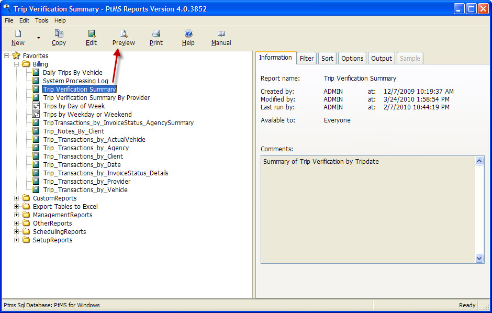Click the ManagementReports folder icon

26,215
